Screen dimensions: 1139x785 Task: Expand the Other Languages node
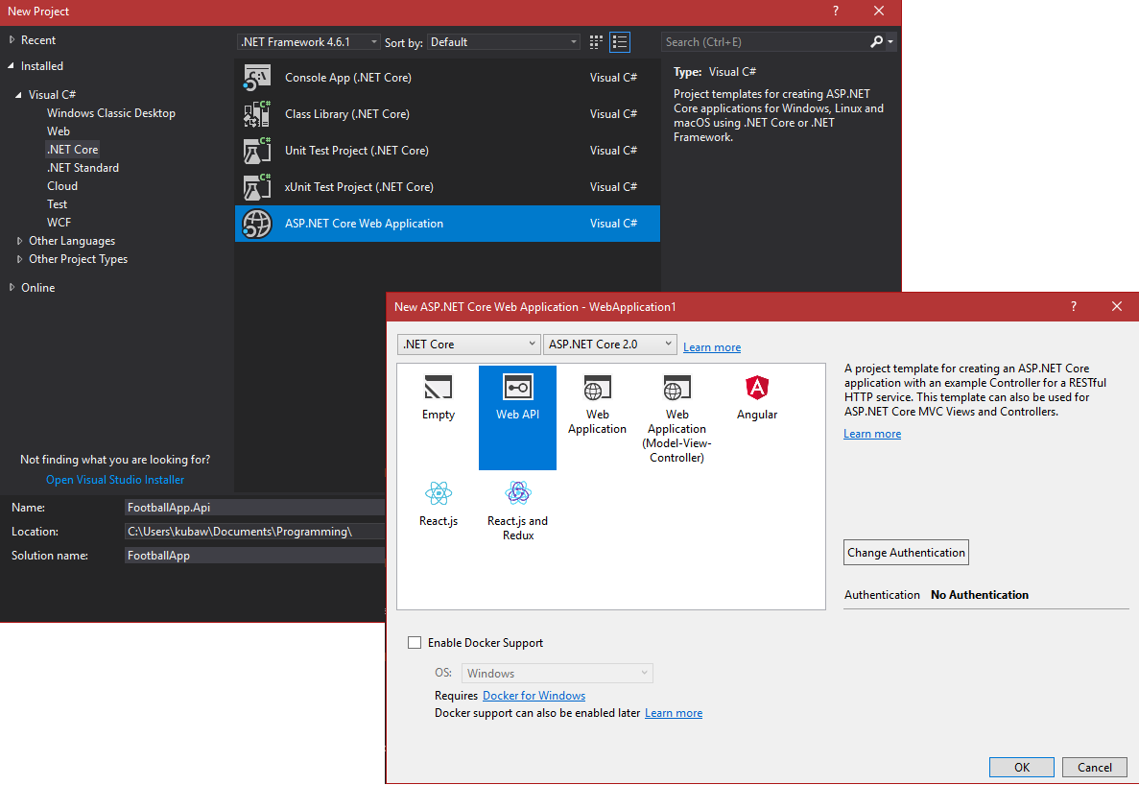click(19, 241)
